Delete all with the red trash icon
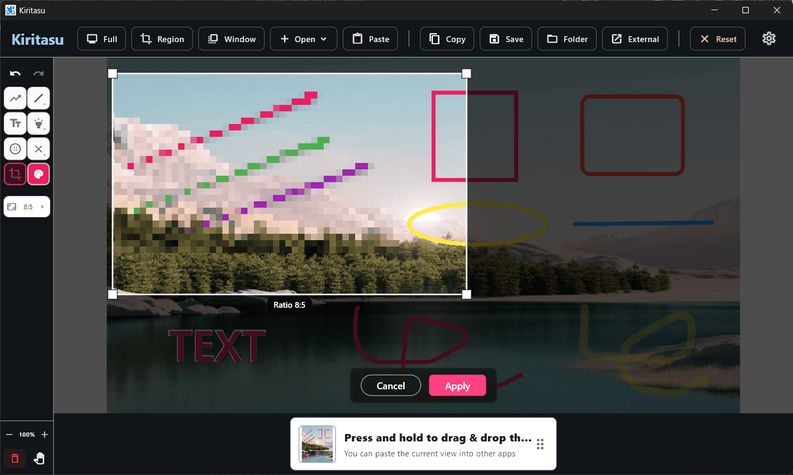 pyautogui.click(x=15, y=458)
